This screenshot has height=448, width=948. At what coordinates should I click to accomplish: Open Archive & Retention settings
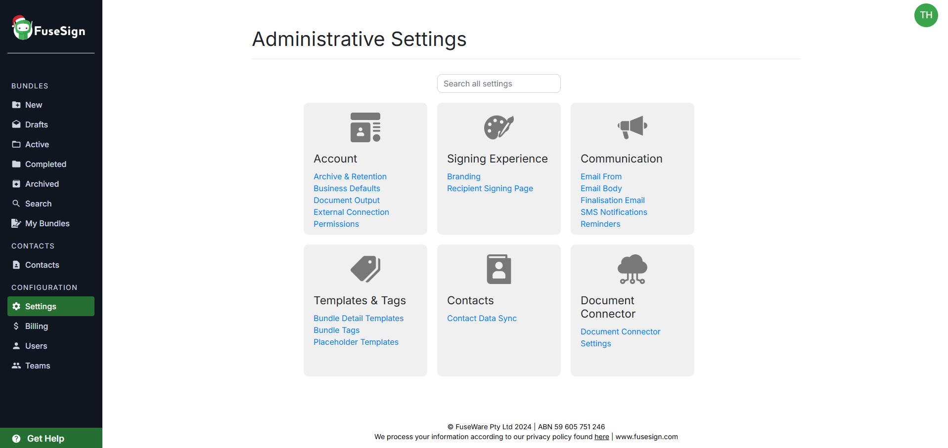tap(350, 176)
